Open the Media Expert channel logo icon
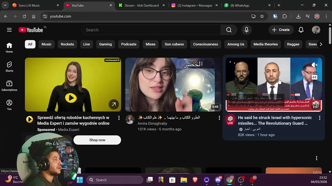This screenshot has height=186, width=332. coord(30,119)
